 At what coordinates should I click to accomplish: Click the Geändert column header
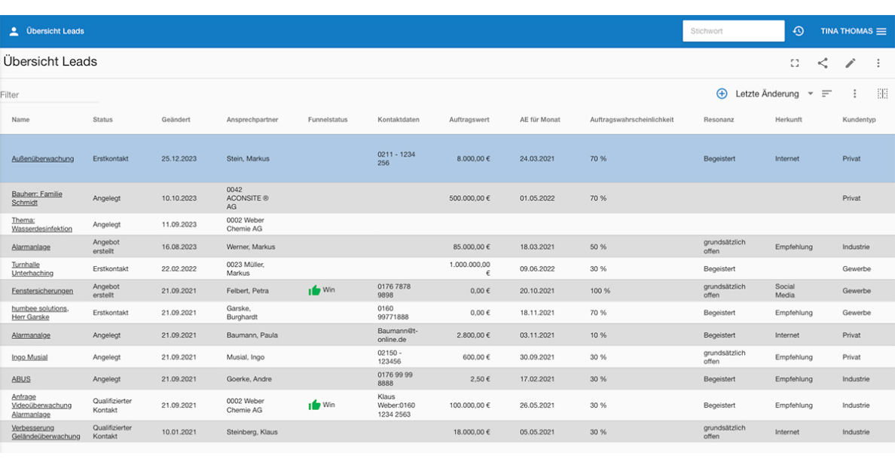(176, 120)
